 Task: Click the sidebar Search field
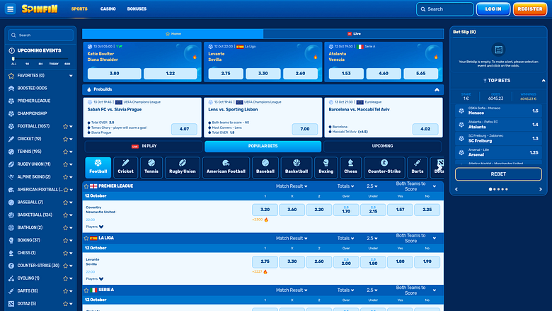point(41,35)
